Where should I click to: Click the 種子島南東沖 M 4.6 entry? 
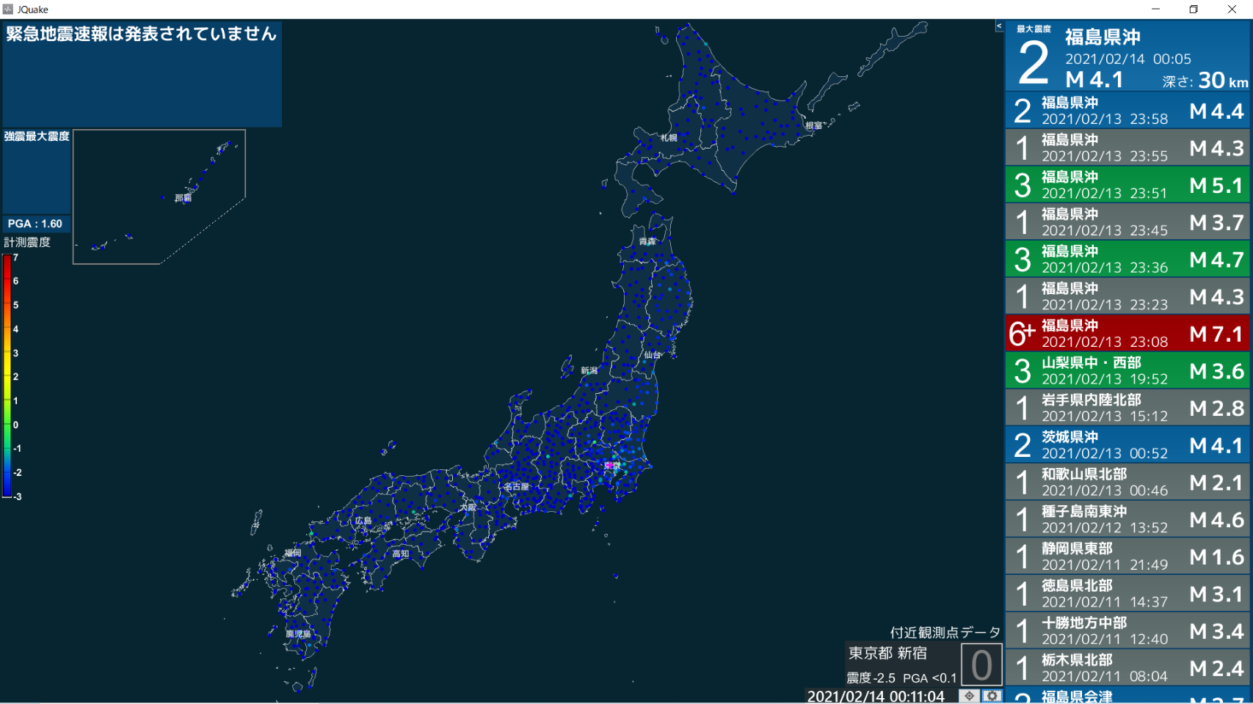point(1127,519)
